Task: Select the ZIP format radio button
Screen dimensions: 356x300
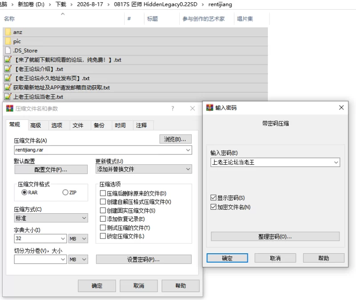Action: (65, 192)
